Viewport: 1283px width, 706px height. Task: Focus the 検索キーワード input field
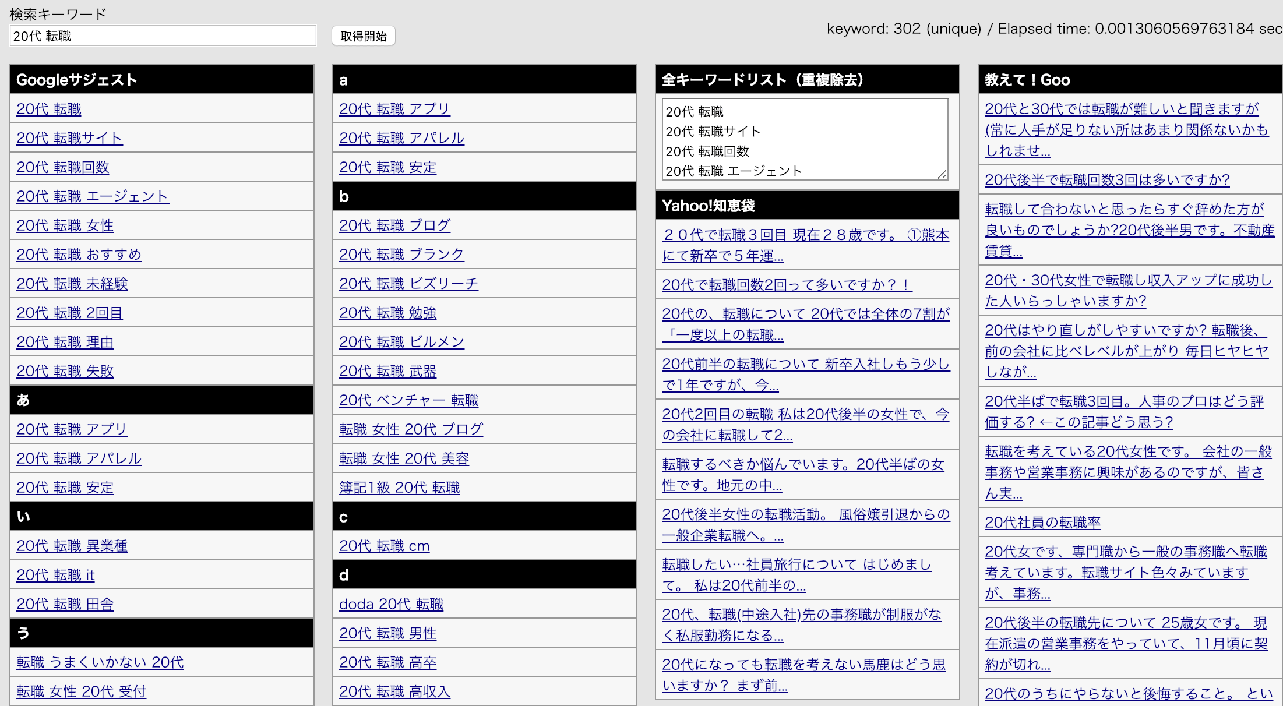(x=163, y=36)
